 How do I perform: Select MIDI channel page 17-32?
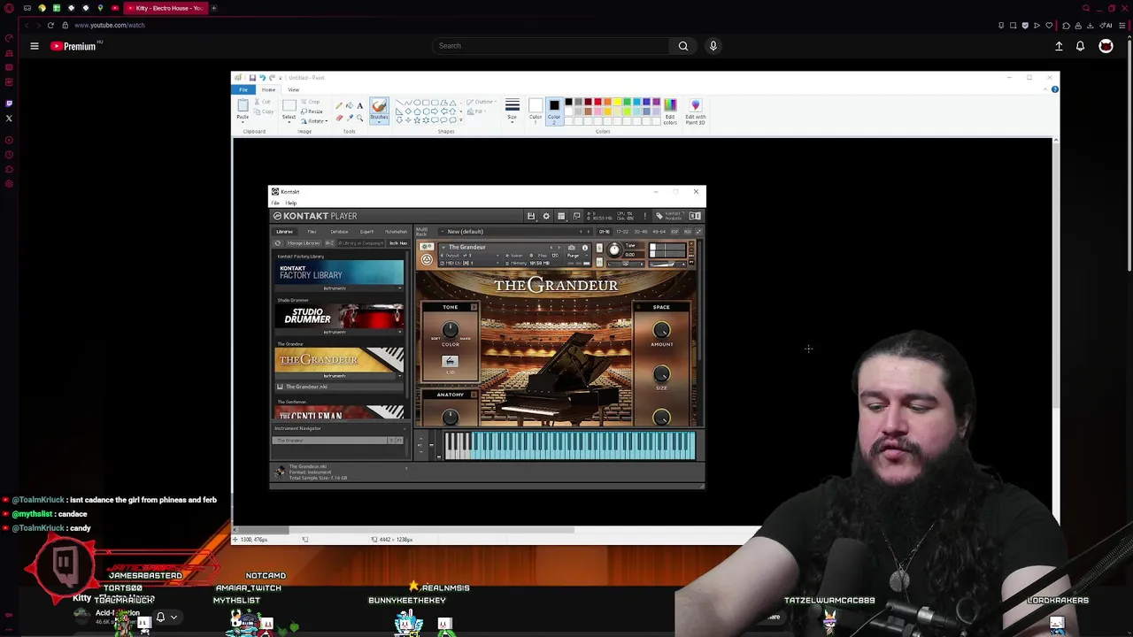tap(622, 232)
